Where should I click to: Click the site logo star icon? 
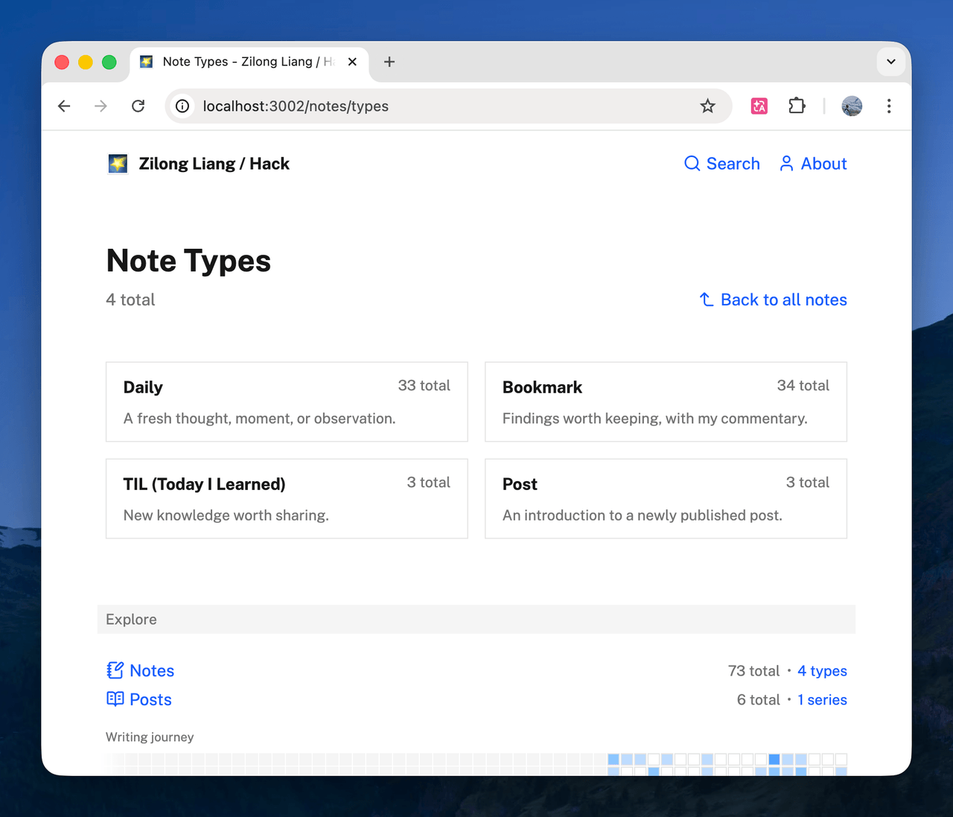[x=118, y=164]
